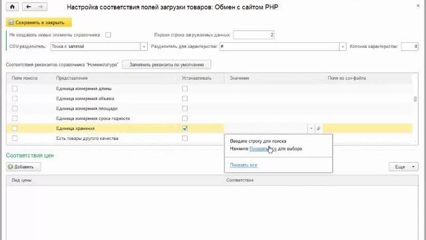
Task: Click Сохранить и закрыть button
Action: (39, 22)
